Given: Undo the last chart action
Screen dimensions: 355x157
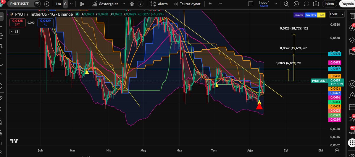Looking at the screenshot, I should [210, 4].
